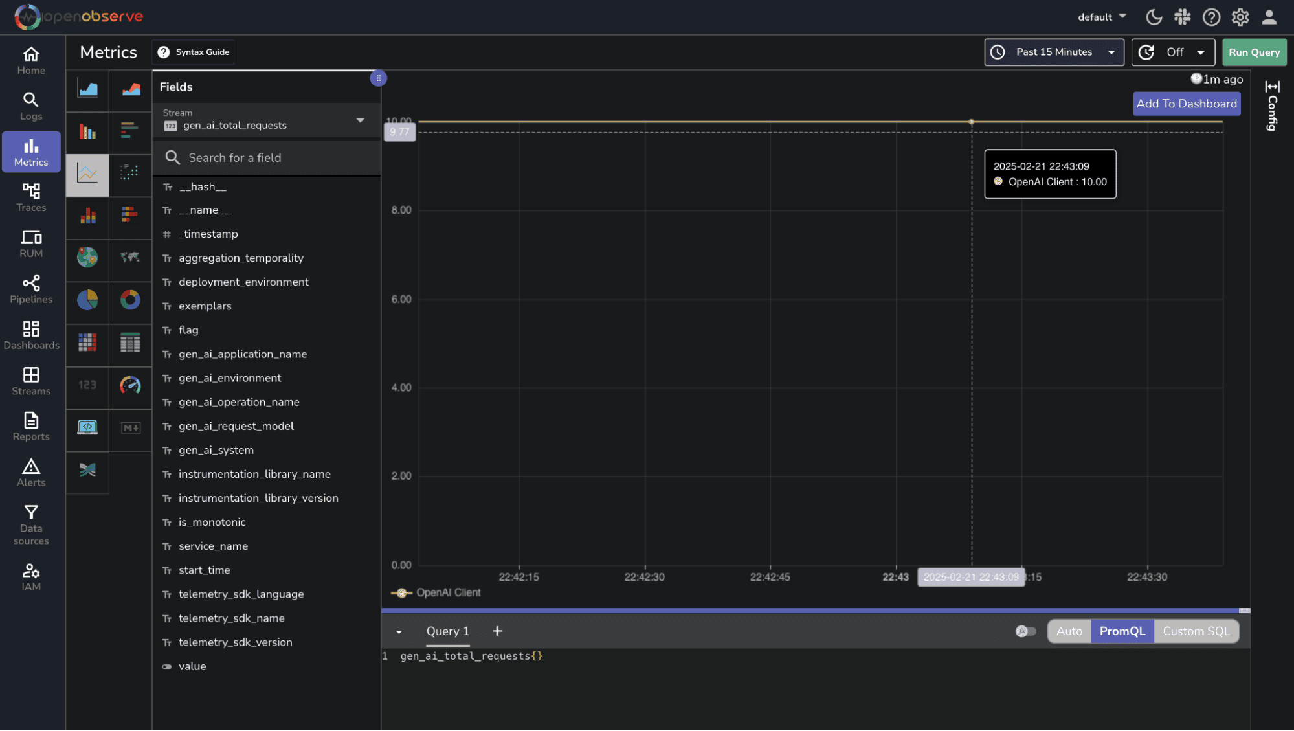Add a new query tab
This screenshot has width=1294, height=731.
click(x=497, y=631)
